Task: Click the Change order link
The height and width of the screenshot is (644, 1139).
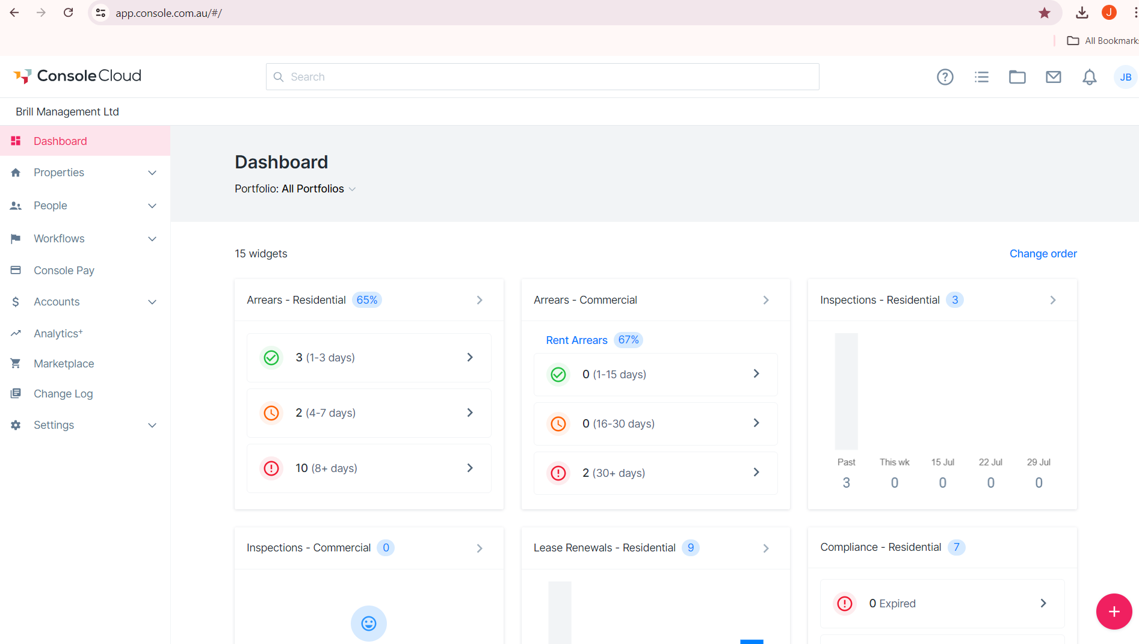Action: point(1043,254)
